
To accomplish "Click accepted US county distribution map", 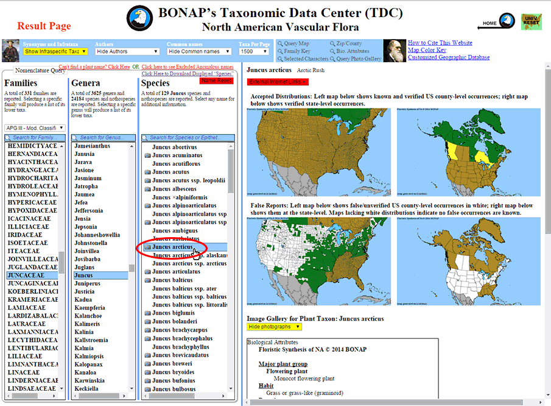I will pos(318,152).
